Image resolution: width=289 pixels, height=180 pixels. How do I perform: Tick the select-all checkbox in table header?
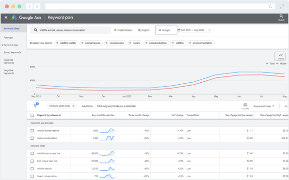pyautogui.click(x=32, y=115)
